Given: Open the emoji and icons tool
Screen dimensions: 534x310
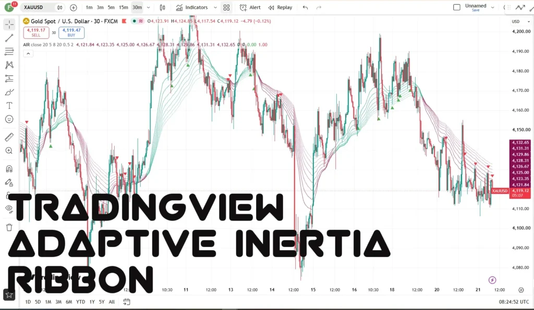Looking at the screenshot, I should pyautogui.click(x=9, y=119).
